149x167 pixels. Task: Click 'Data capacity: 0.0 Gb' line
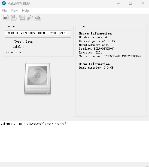pos(96,68)
